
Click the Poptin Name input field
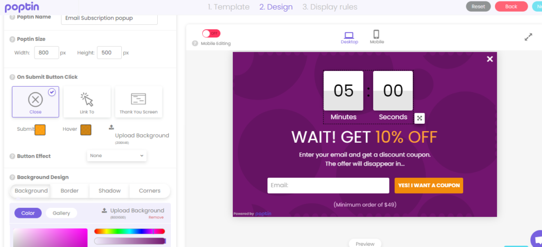[x=109, y=19]
